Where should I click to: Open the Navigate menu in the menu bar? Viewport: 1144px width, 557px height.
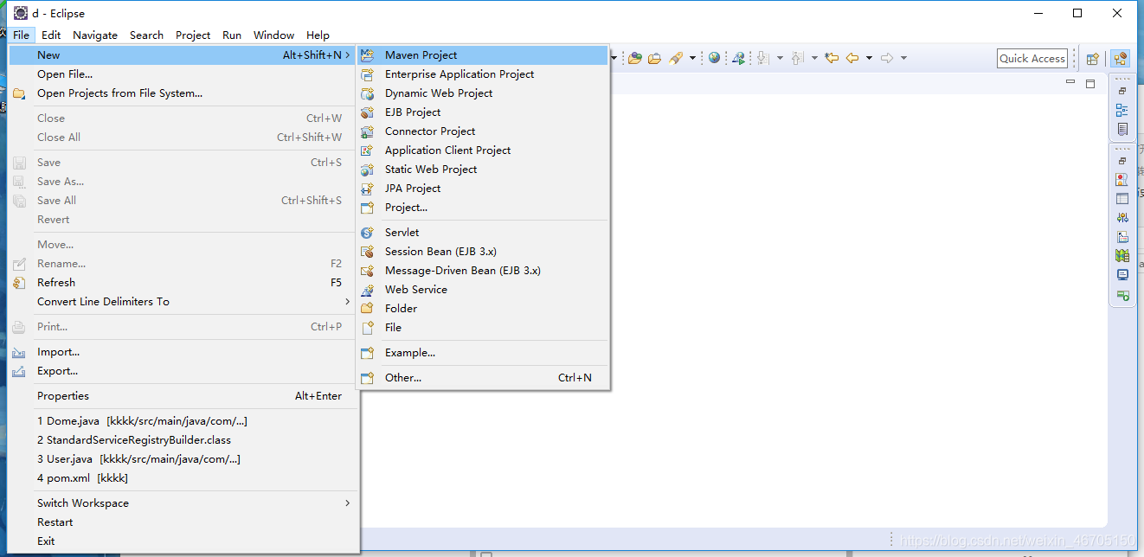pyautogui.click(x=95, y=35)
